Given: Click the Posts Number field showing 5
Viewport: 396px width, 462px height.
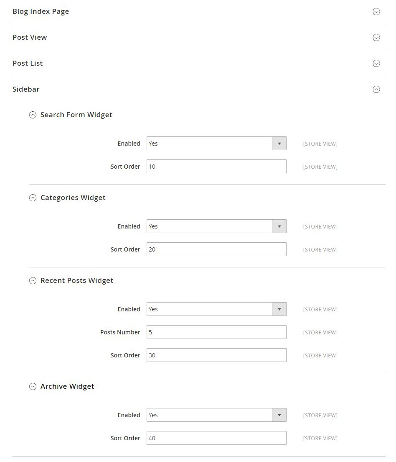Looking at the screenshot, I should (216, 332).
